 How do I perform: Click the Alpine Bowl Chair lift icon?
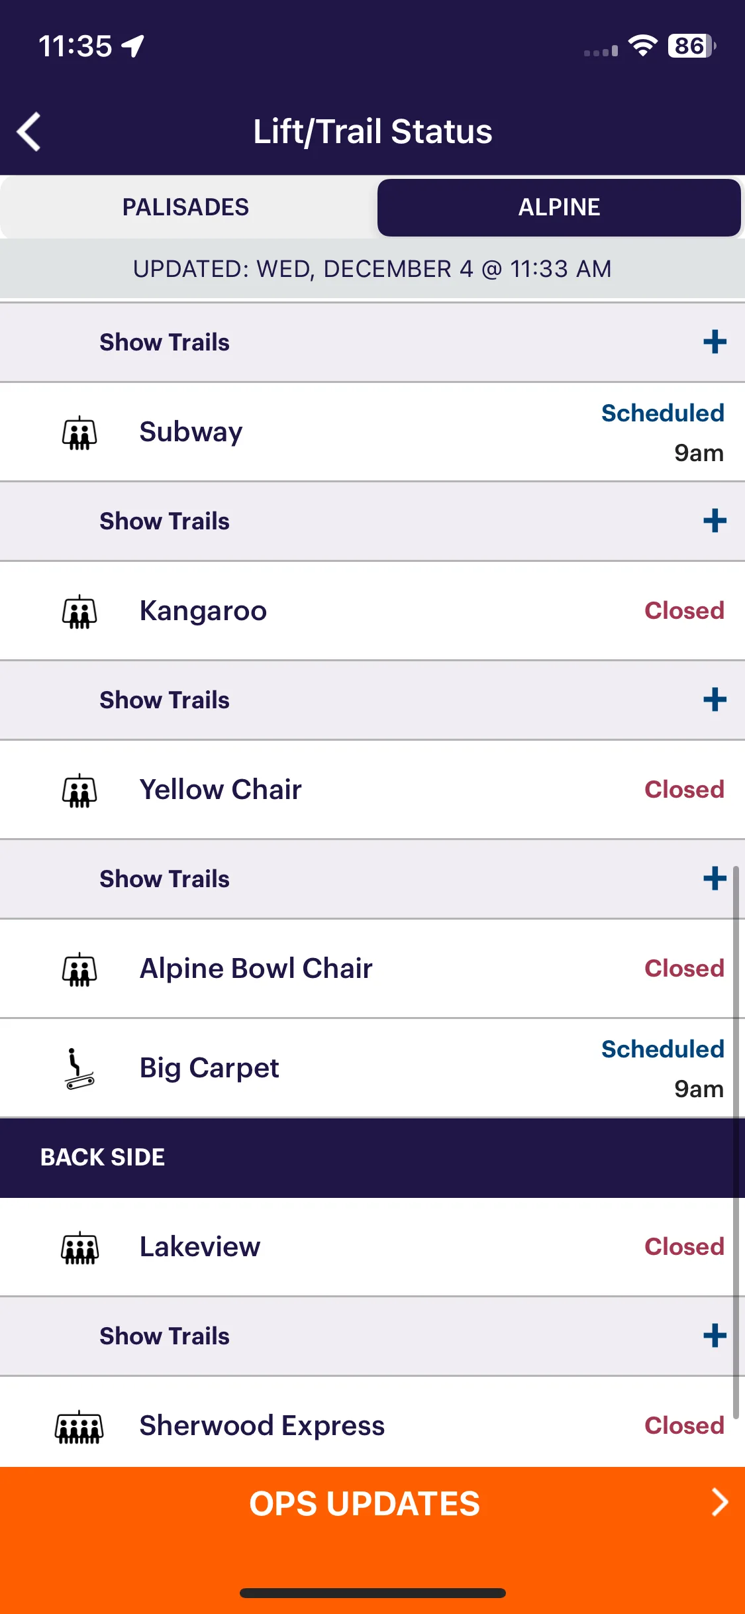[x=79, y=969]
